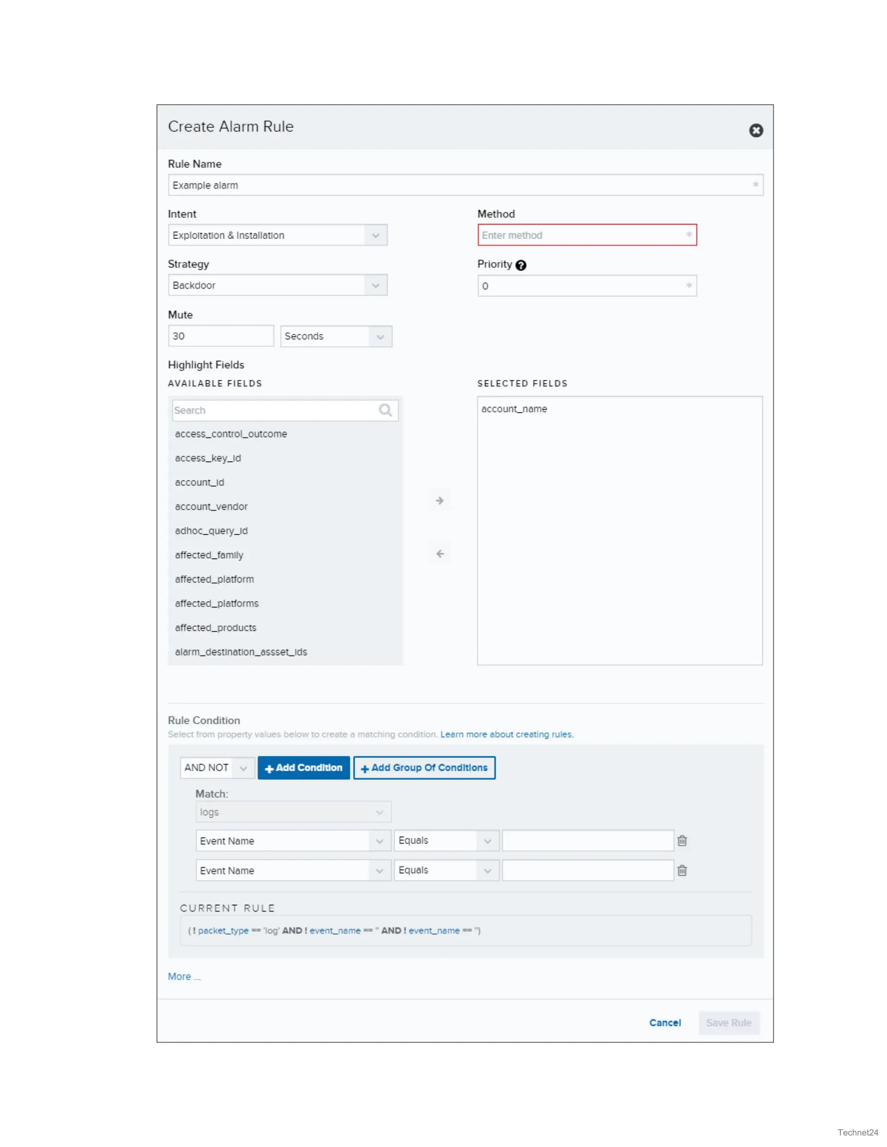
Task: Click the Mute duration field showing 30
Action: pyautogui.click(x=221, y=336)
